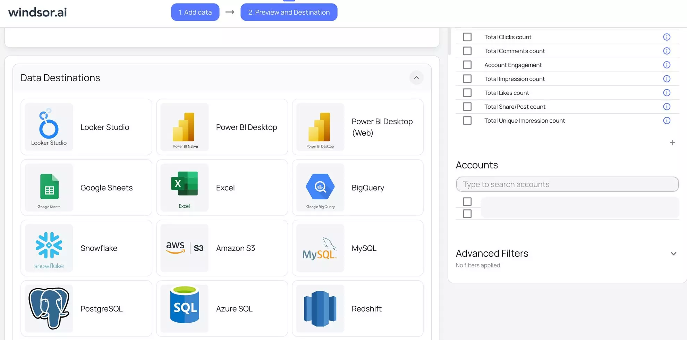687x340 pixels.
Task: Check the Total Clicks count checkbox
Action: pos(467,37)
